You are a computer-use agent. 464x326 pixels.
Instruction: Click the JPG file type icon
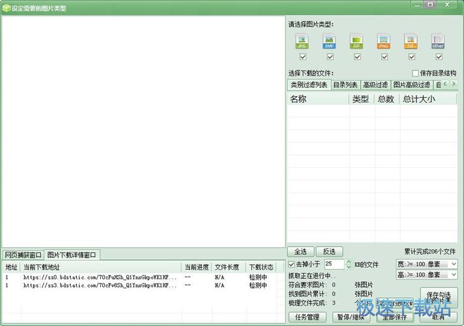click(x=302, y=42)
